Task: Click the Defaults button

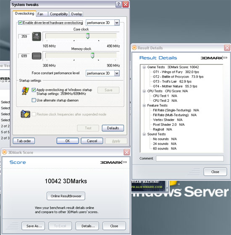Action: (113, 128)
